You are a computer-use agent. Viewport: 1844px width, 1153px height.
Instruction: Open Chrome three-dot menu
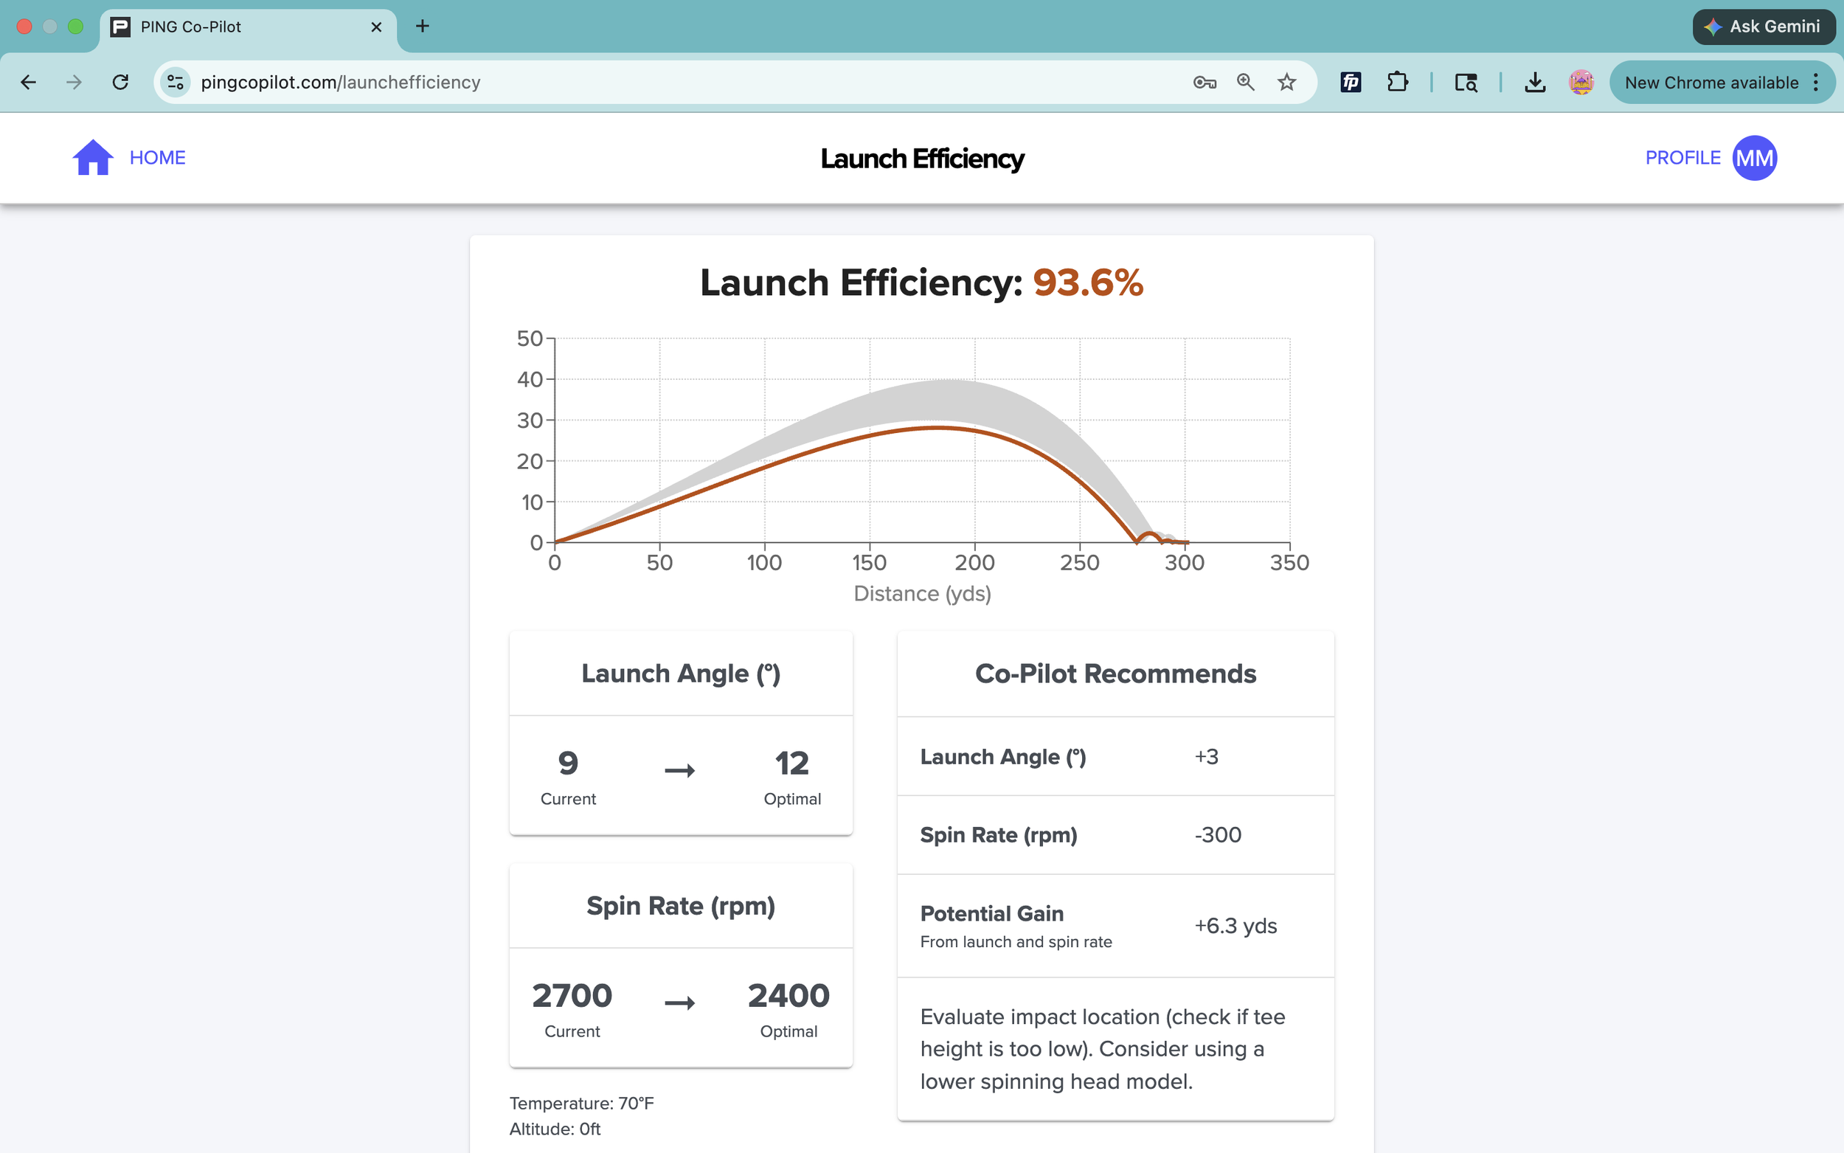(x=1816, y=83)
